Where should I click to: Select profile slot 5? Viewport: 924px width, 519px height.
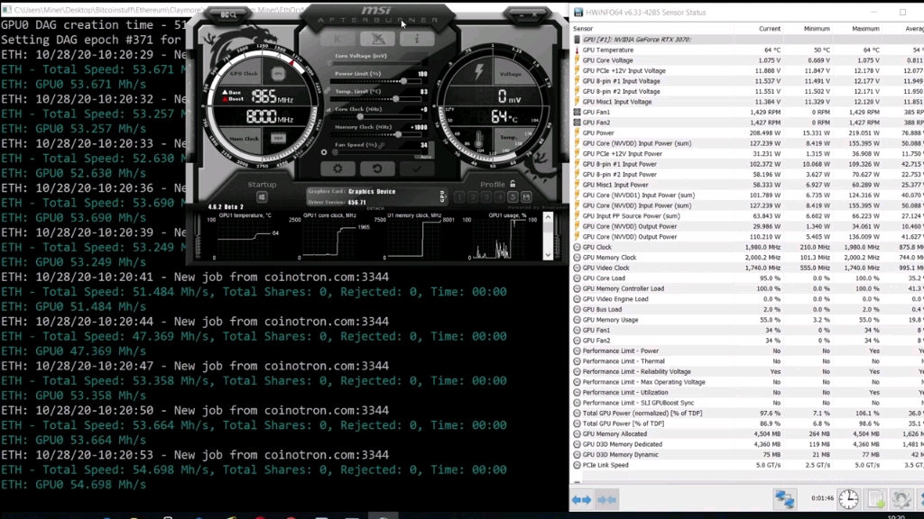tap(513, 197)
